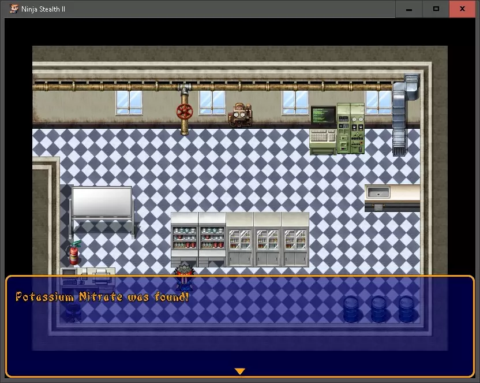Click the green computer monitor terminal
The image size is (480, 383).
point(323,130)
